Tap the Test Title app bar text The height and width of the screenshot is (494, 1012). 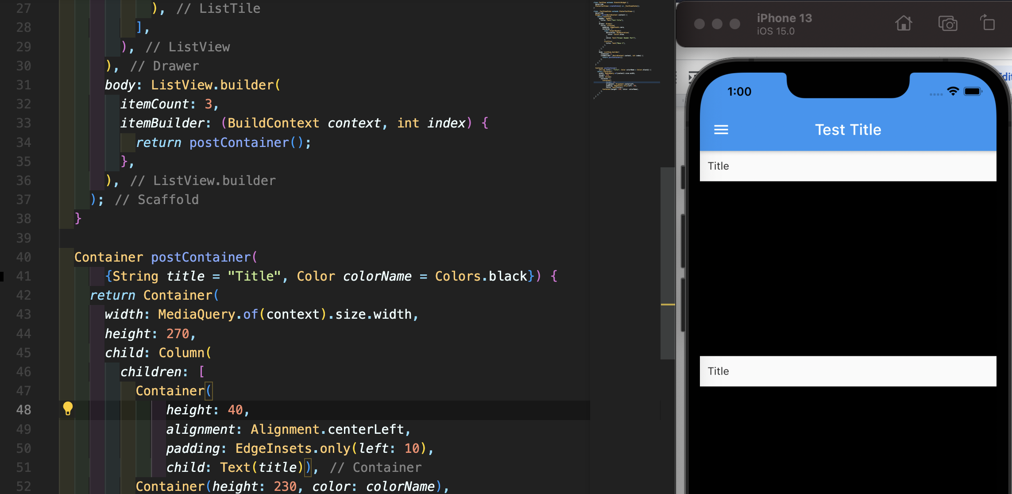coord(848,130)
